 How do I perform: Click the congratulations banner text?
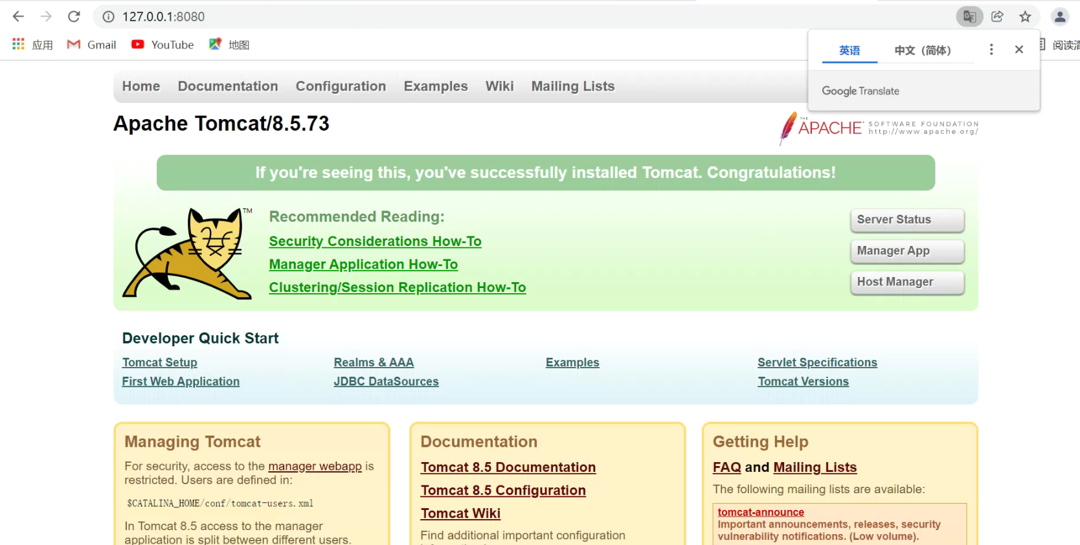coord(545,173)
